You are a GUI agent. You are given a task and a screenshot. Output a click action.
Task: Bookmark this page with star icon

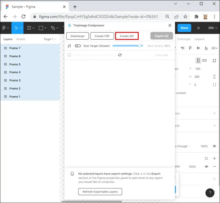point(185,17)
